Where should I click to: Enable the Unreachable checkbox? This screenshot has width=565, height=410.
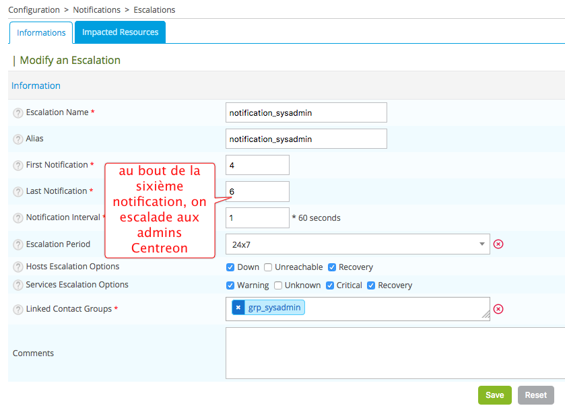(268, 267)
